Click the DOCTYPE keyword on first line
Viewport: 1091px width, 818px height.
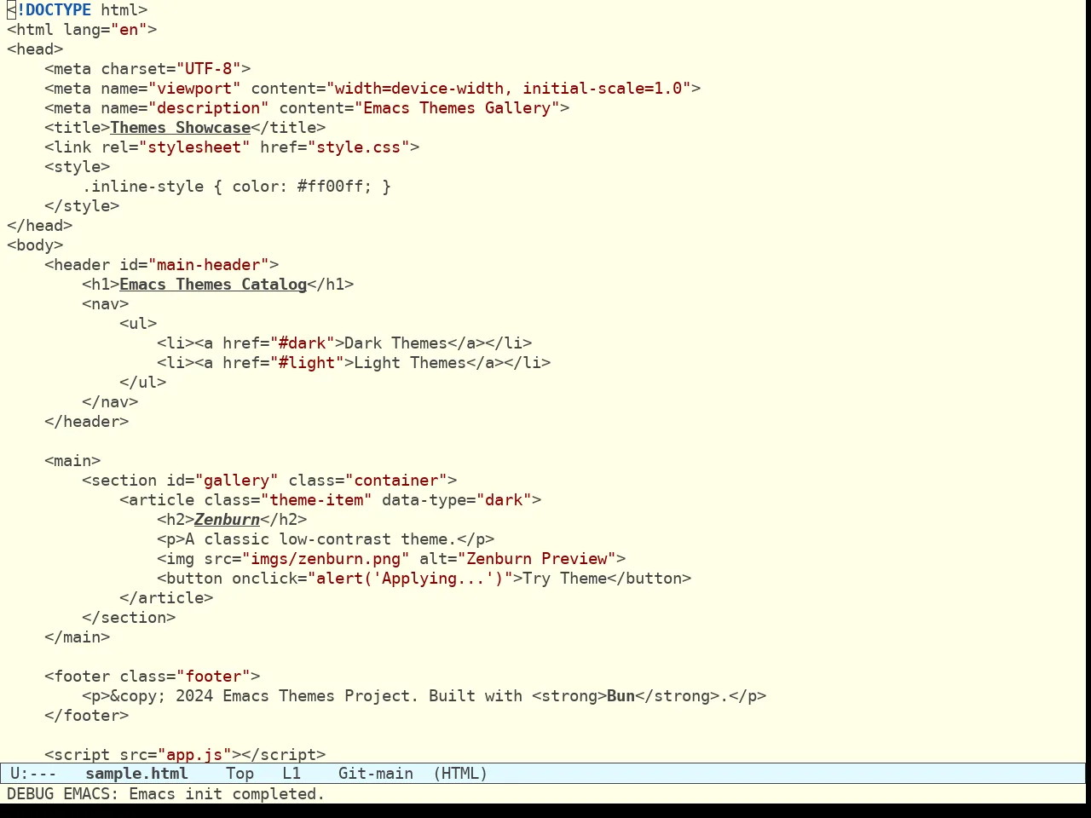(x=58, y=10)
